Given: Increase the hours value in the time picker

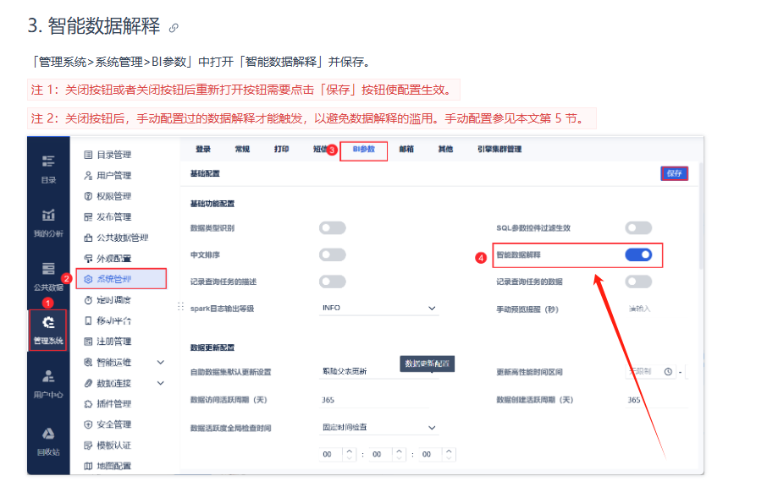Looking at the screenshot, I should tap(350, 451).
